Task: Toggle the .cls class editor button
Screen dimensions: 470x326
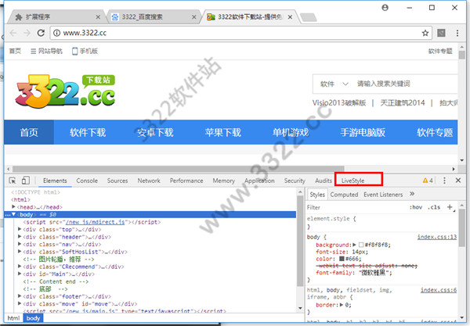Action: (x=434, y=207)
